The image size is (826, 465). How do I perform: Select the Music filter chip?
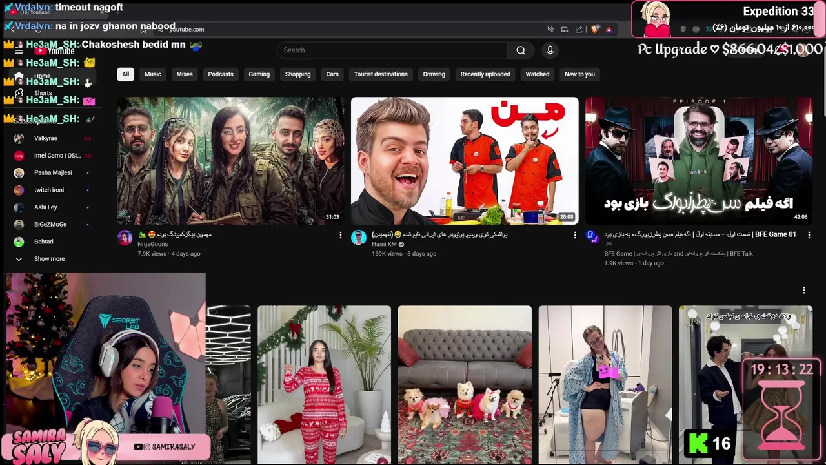[153, 74]
